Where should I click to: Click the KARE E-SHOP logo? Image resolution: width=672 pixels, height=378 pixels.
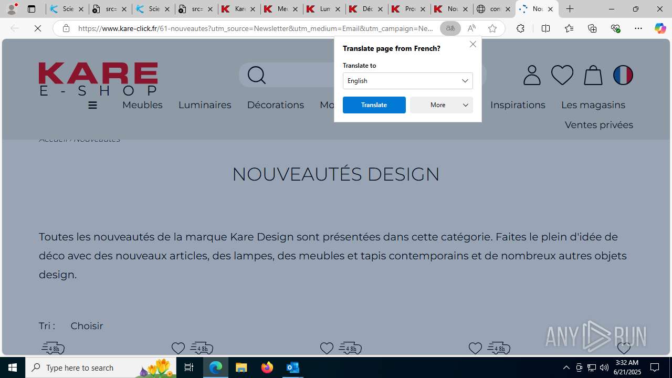pyautogui.click(x=98, y=79)
